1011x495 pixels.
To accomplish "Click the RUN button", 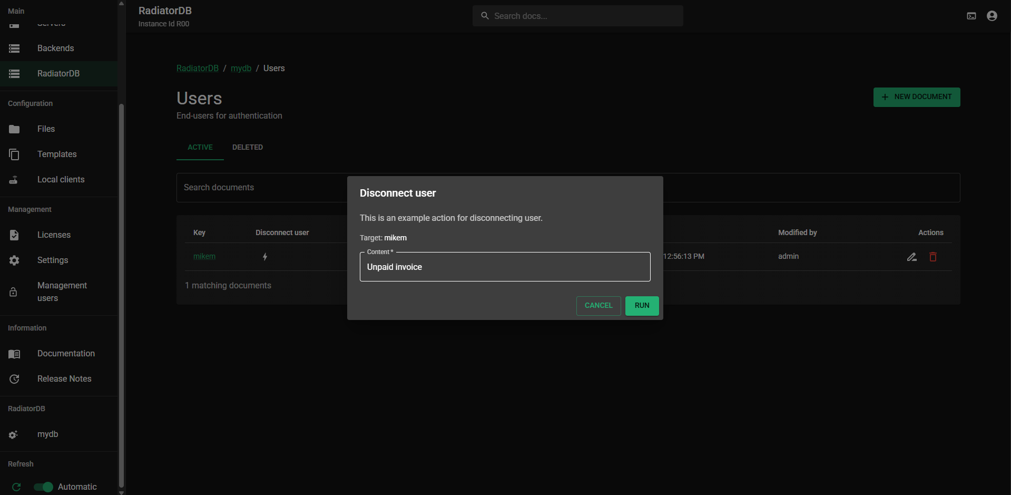I will coord(642,306).
